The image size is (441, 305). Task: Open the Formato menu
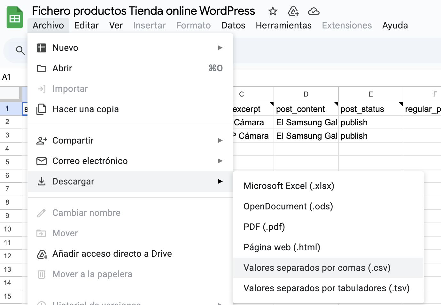click(x=193, y=26)
